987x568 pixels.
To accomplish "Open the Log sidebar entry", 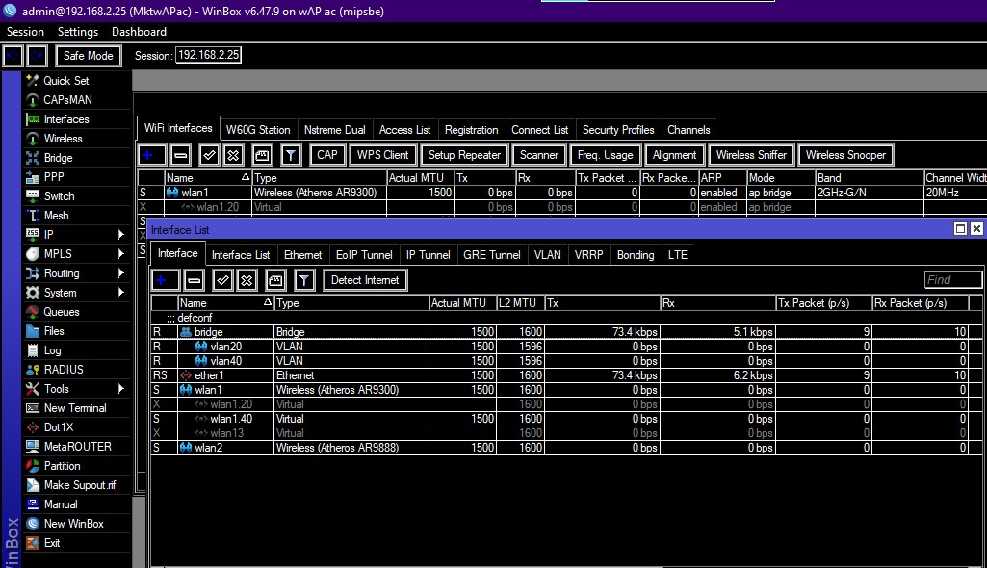I will [x=52, y=350].
